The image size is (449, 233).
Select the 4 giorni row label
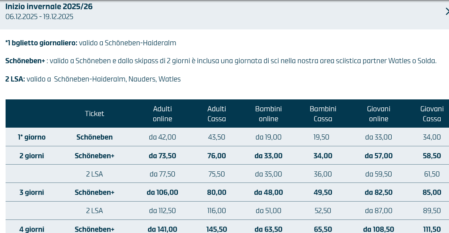32,229
